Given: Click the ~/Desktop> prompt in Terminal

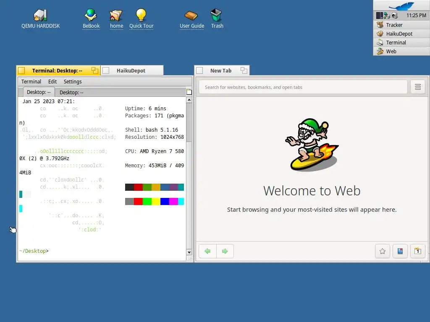Looking at the screenshot, I should point(34,251).
